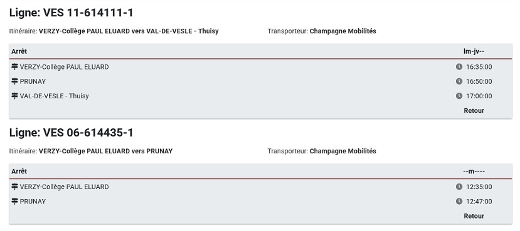Image resolution: width=520 pixels, height=231 pixels.
Task: Click signpost icon beside PRUNAY 12:47 stop
Action: pyautogui.click(x=14, y=201)
